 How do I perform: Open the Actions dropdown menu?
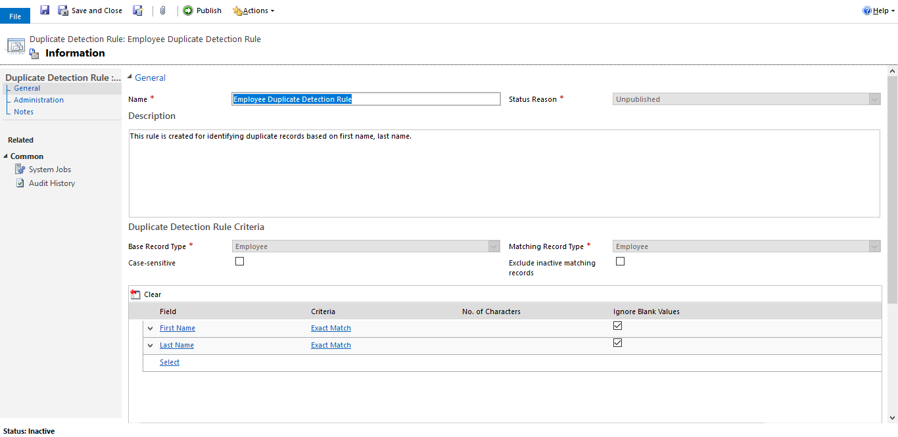click(254, 11)
